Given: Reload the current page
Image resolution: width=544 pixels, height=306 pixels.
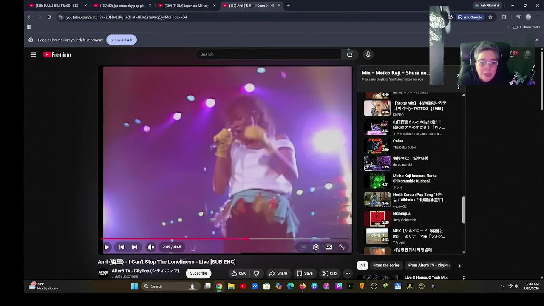Looking at the screenshot, I should point(49,17).
